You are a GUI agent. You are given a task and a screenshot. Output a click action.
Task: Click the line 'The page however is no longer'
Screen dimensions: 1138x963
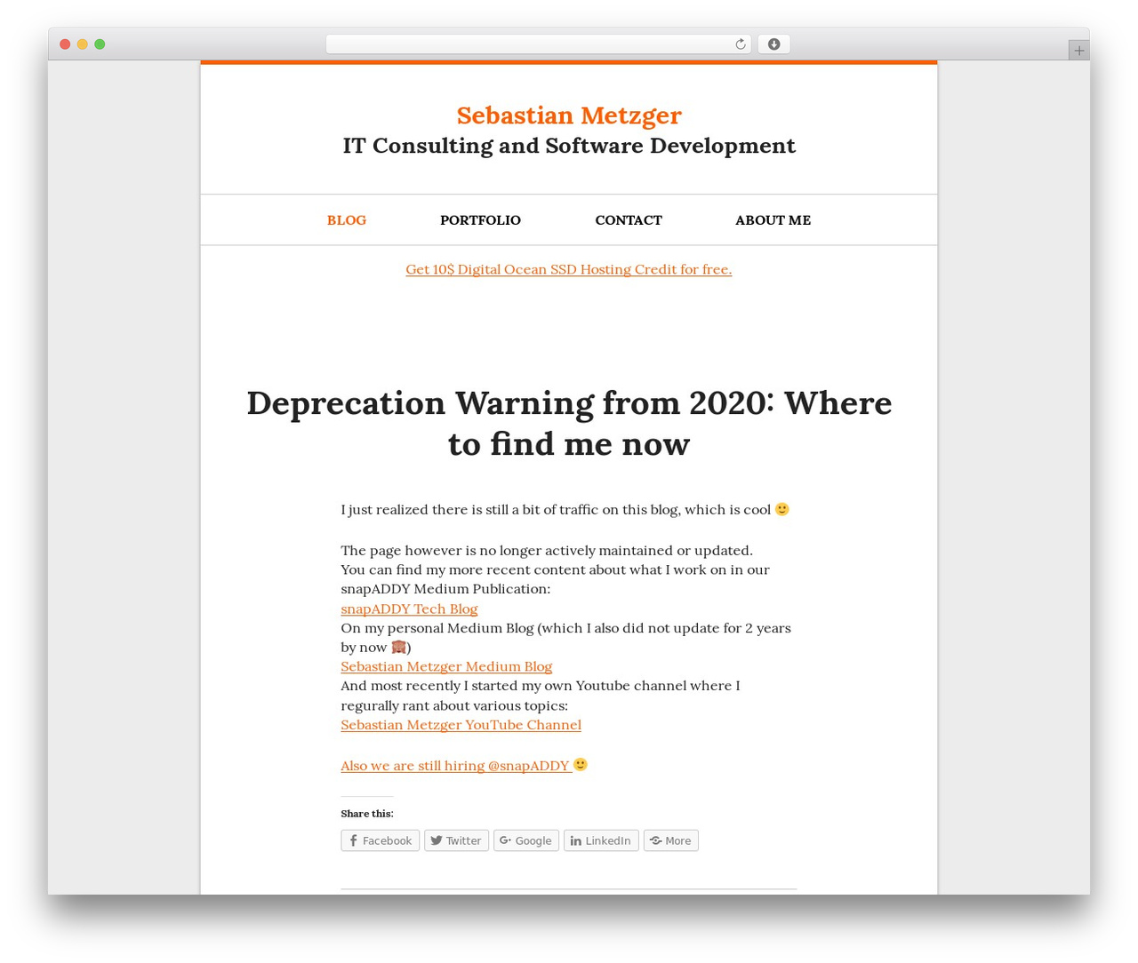547,551
